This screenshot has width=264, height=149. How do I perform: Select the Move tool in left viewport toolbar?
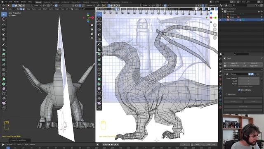click(x=4, y=25)
